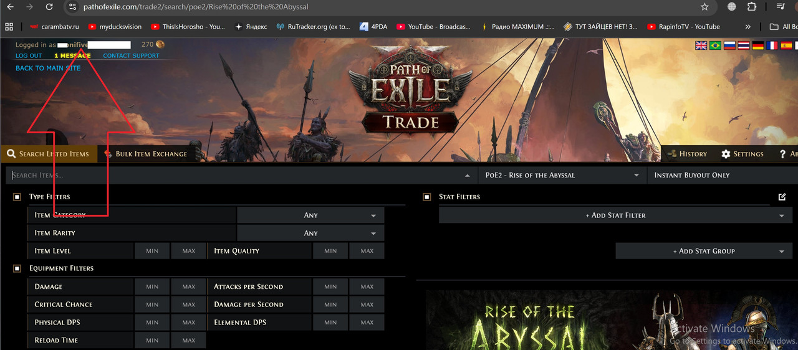Select the Brazilian flag language
The image size is (798, 350).
(715, 45)
